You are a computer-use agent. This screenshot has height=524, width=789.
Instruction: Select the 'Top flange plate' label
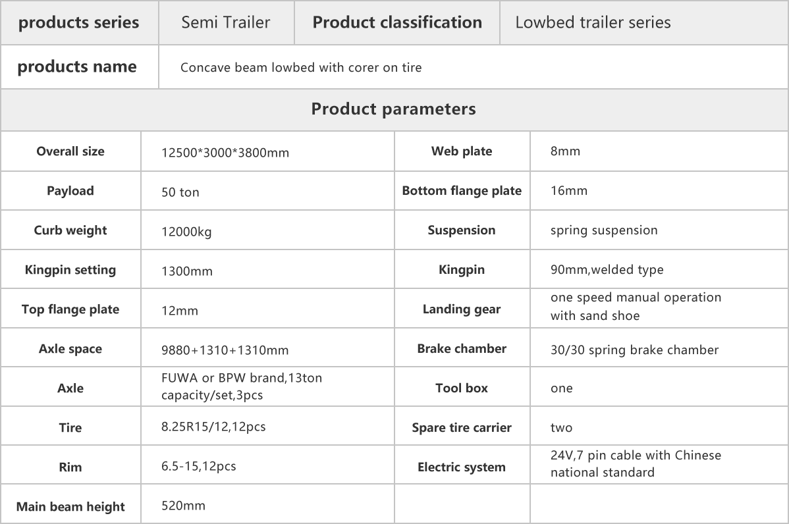pos(70,309)
